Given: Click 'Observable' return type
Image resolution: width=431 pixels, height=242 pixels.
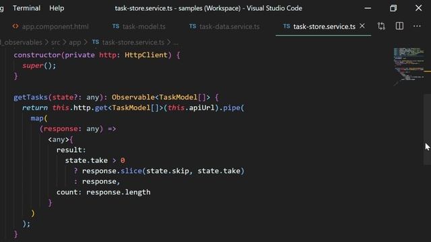Looking at the screenshot, I should [x=133, y=97].
